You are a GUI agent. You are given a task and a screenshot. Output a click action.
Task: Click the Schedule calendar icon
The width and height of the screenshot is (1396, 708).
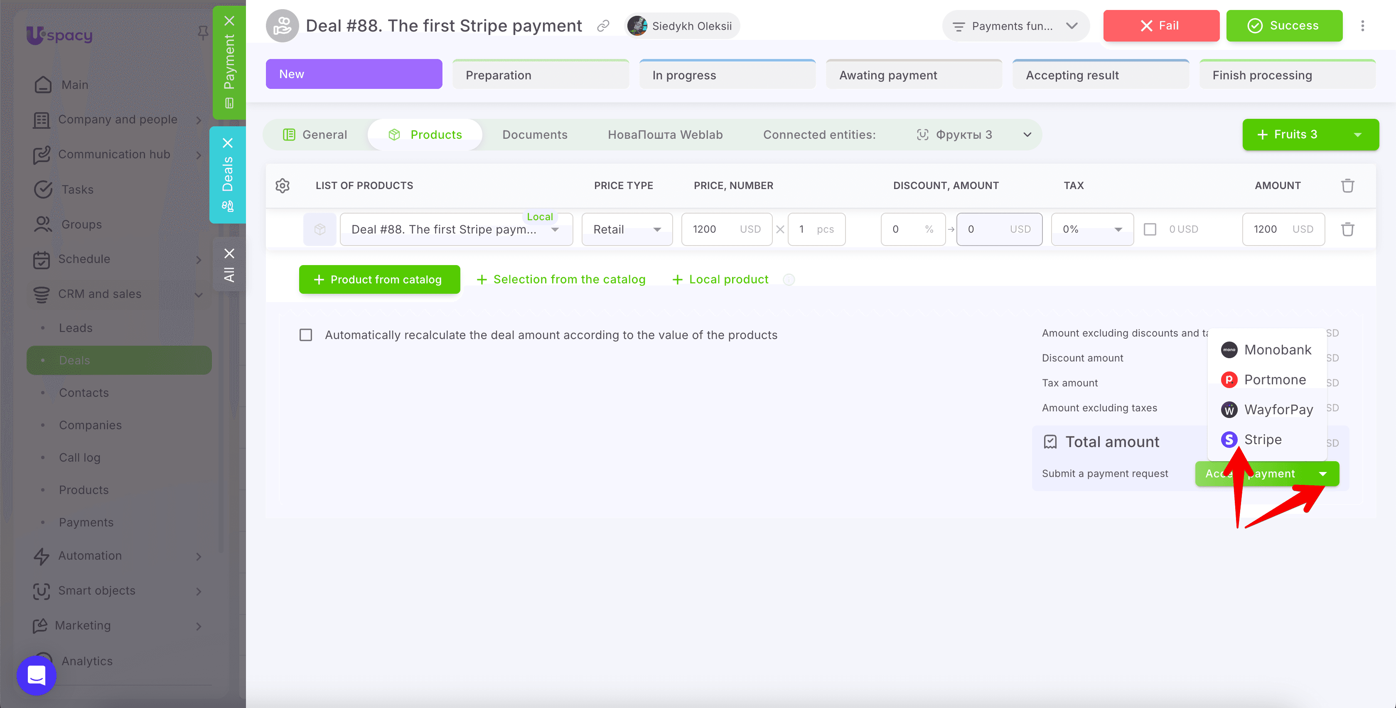(42, 259)
